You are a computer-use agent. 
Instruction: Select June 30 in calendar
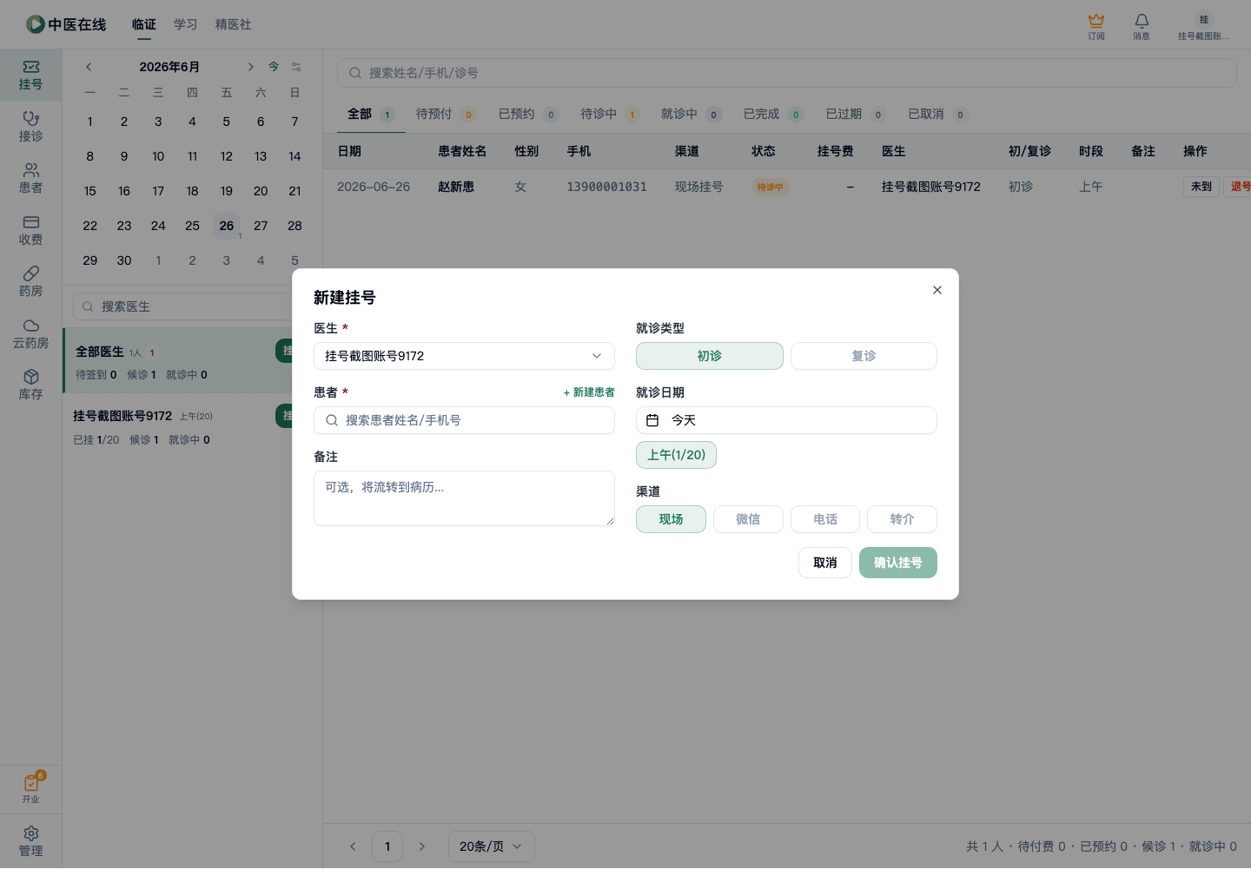(x=124, y=260)
